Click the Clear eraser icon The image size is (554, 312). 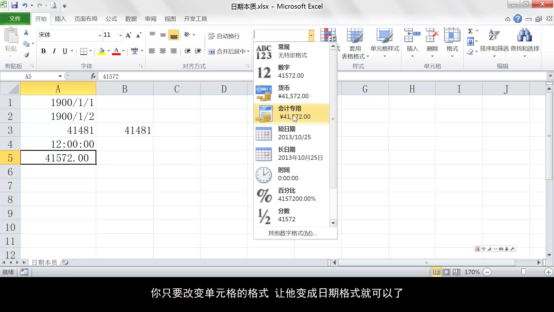[470, 52]
